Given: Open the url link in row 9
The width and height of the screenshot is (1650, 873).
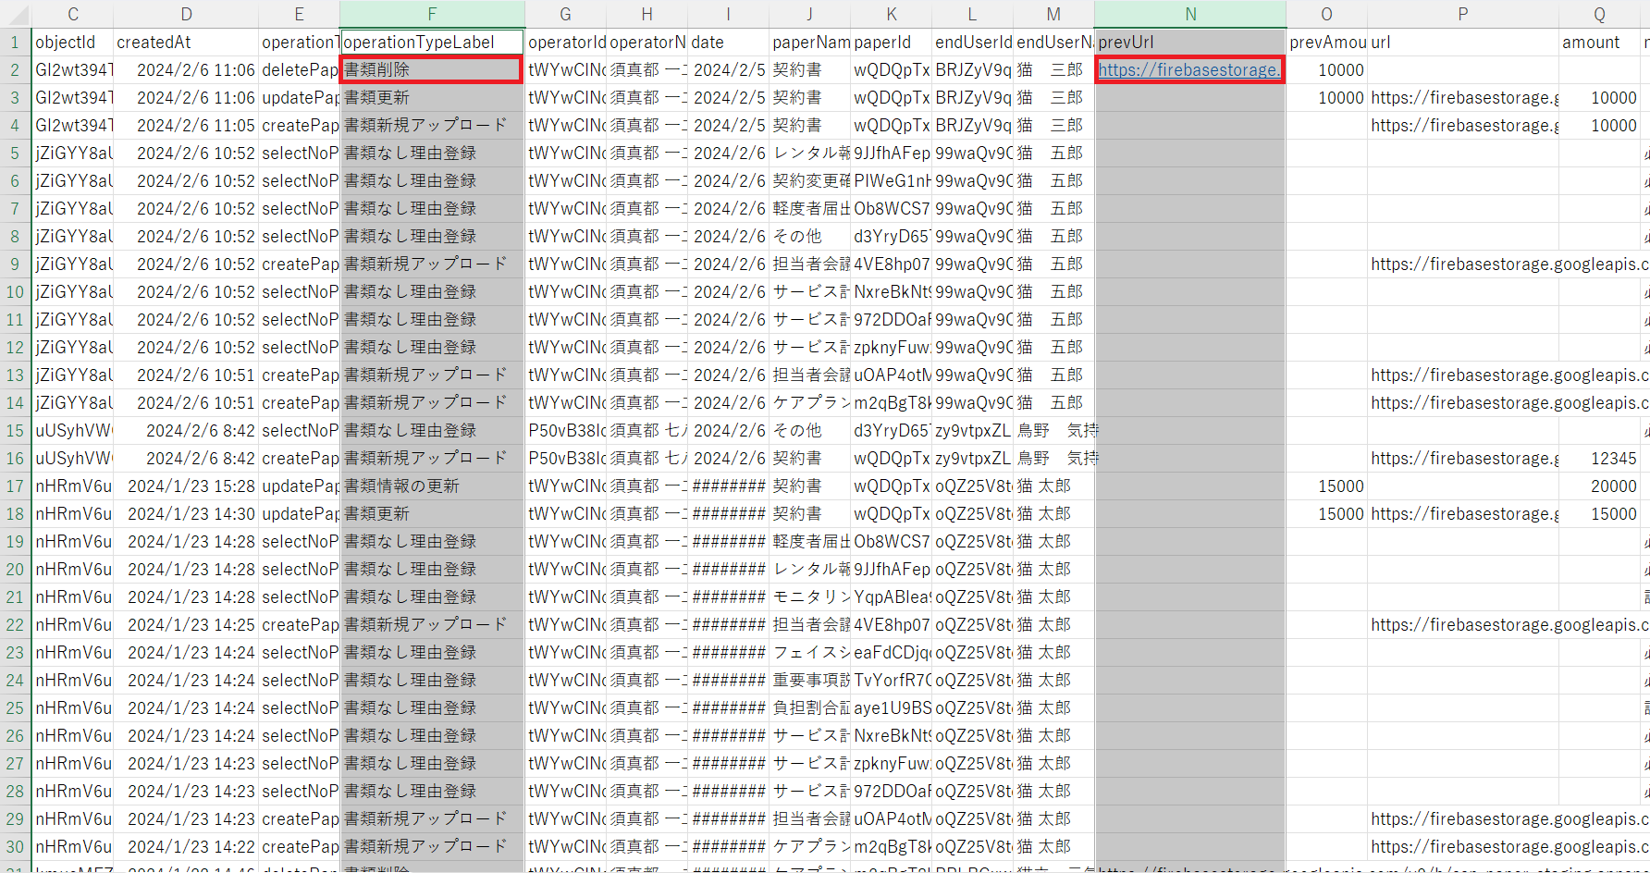Looking at the screenshot, I should pyautogui.click(x=1508, y=264).
